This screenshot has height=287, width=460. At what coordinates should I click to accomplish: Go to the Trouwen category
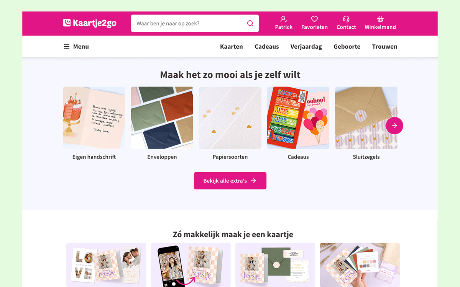tap(384, 47)
